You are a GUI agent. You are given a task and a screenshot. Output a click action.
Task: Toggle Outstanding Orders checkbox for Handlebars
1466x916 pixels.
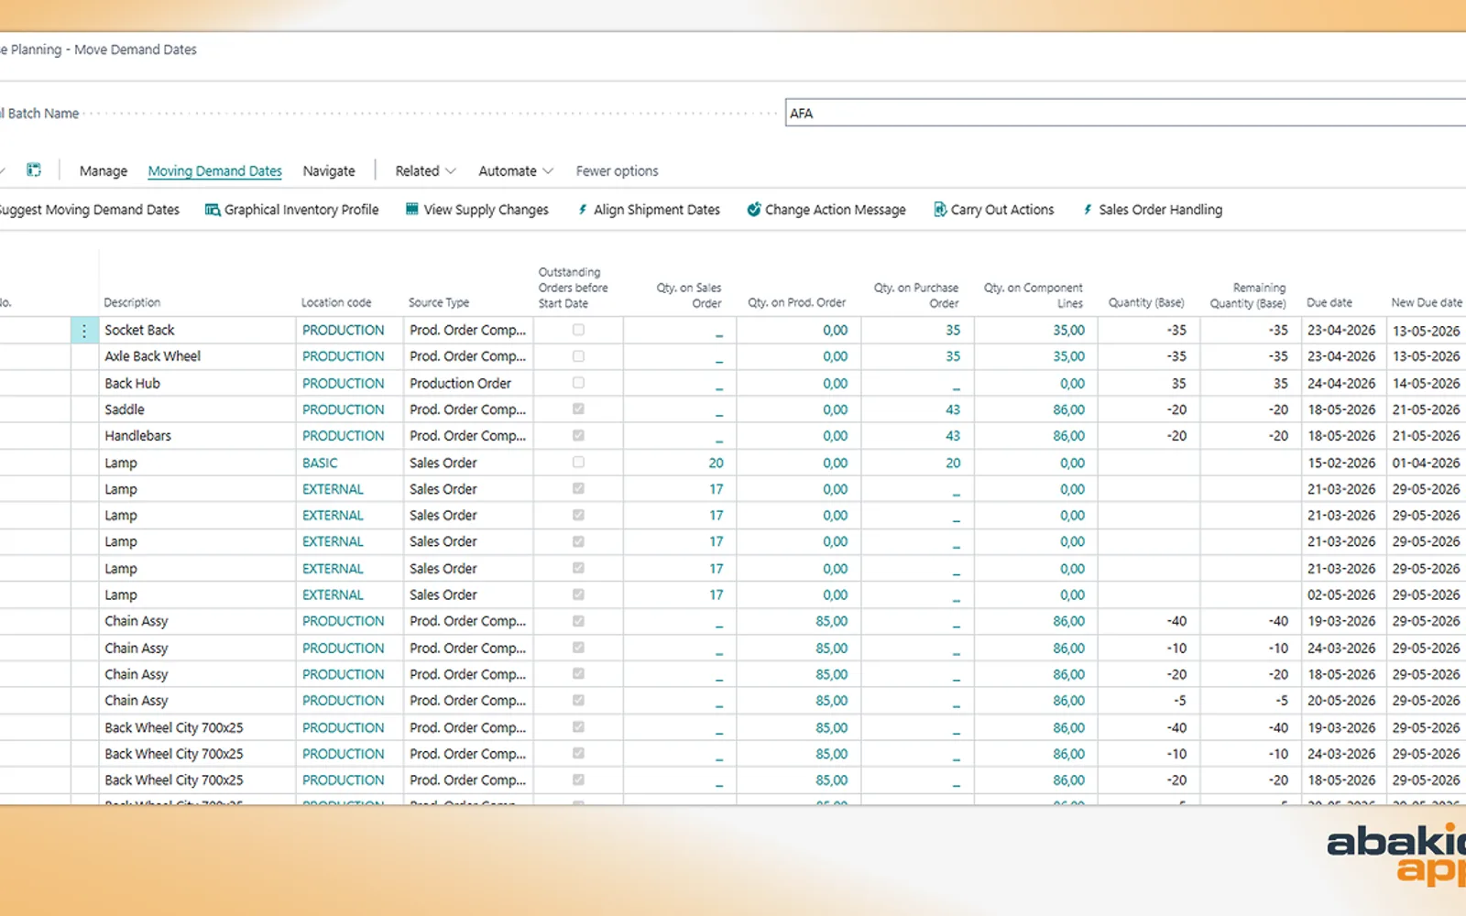[578, 436]
